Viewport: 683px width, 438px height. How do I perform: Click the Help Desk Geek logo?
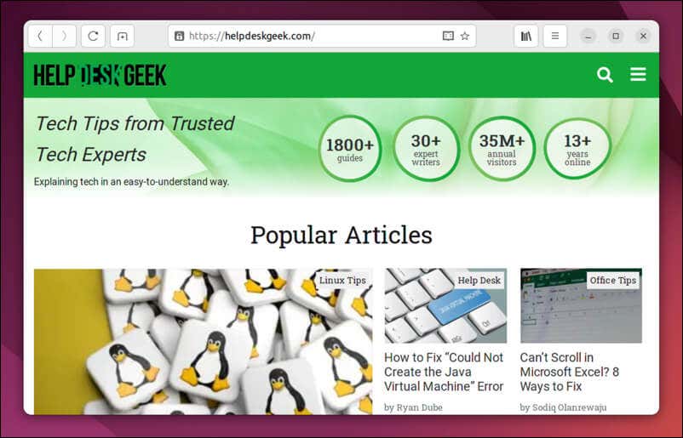100,75
